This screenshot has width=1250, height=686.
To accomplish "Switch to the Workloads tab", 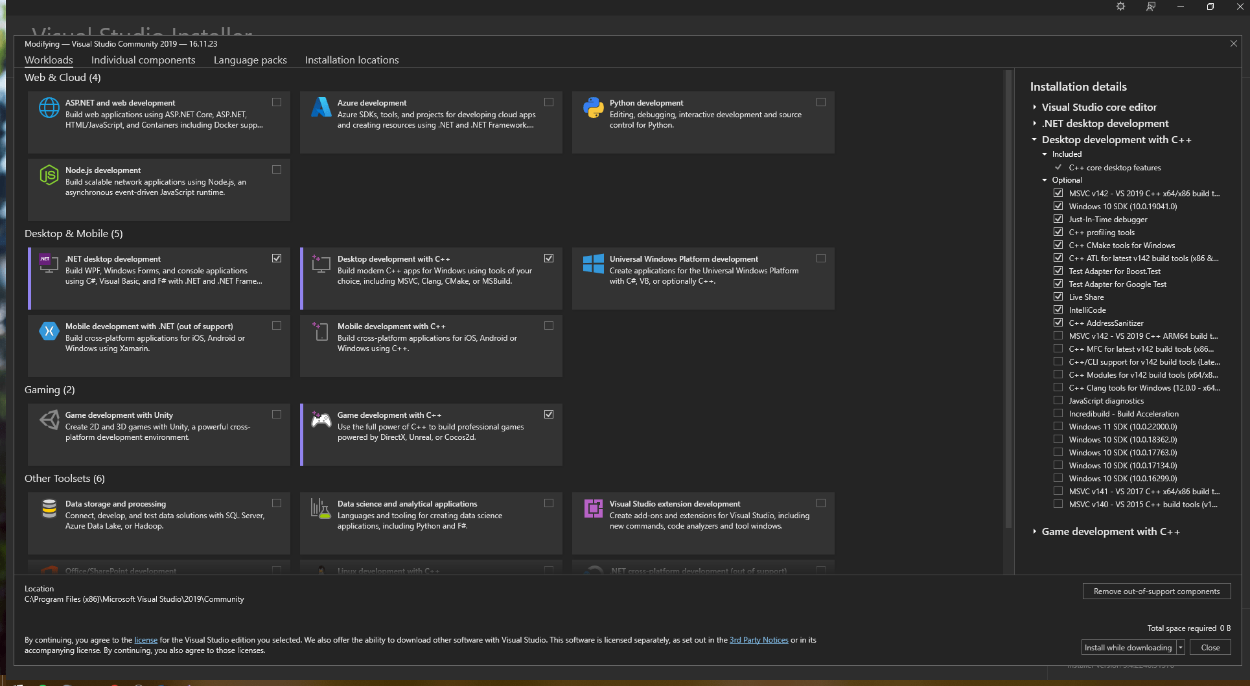I will [x=49, y=60].
